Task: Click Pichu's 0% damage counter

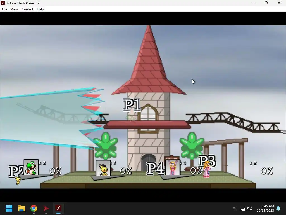Action: tap(126, 171)
